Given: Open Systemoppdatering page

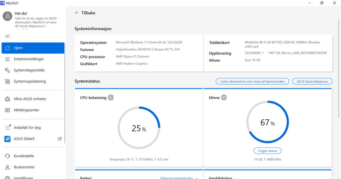Looking at the screenshot, I should coord(33,82).
